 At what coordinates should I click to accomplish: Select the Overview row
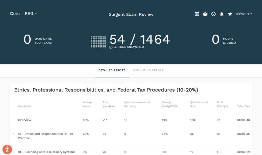[x=25, y=120]
